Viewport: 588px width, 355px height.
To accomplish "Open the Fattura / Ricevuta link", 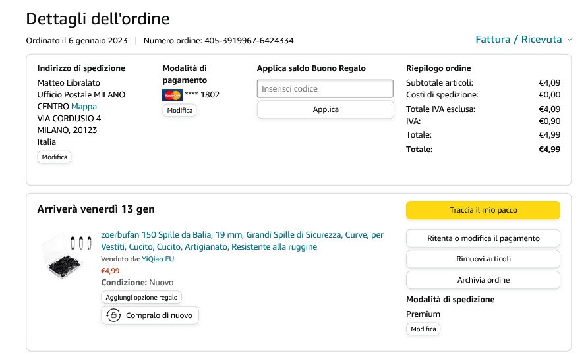I will 518,40.
